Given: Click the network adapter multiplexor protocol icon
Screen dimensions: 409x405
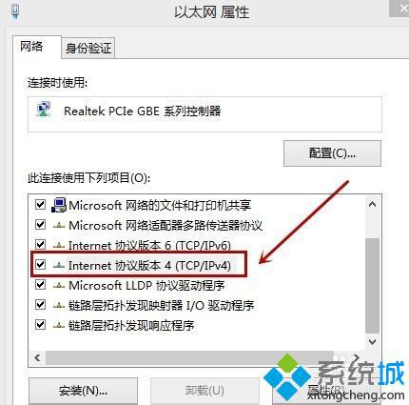Looking at the screenshot, I should (x=59, y=226).
